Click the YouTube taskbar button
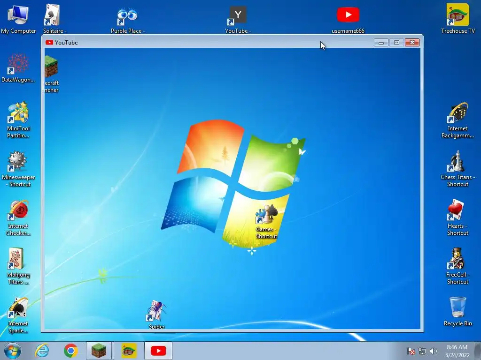 tap(158, 351)
